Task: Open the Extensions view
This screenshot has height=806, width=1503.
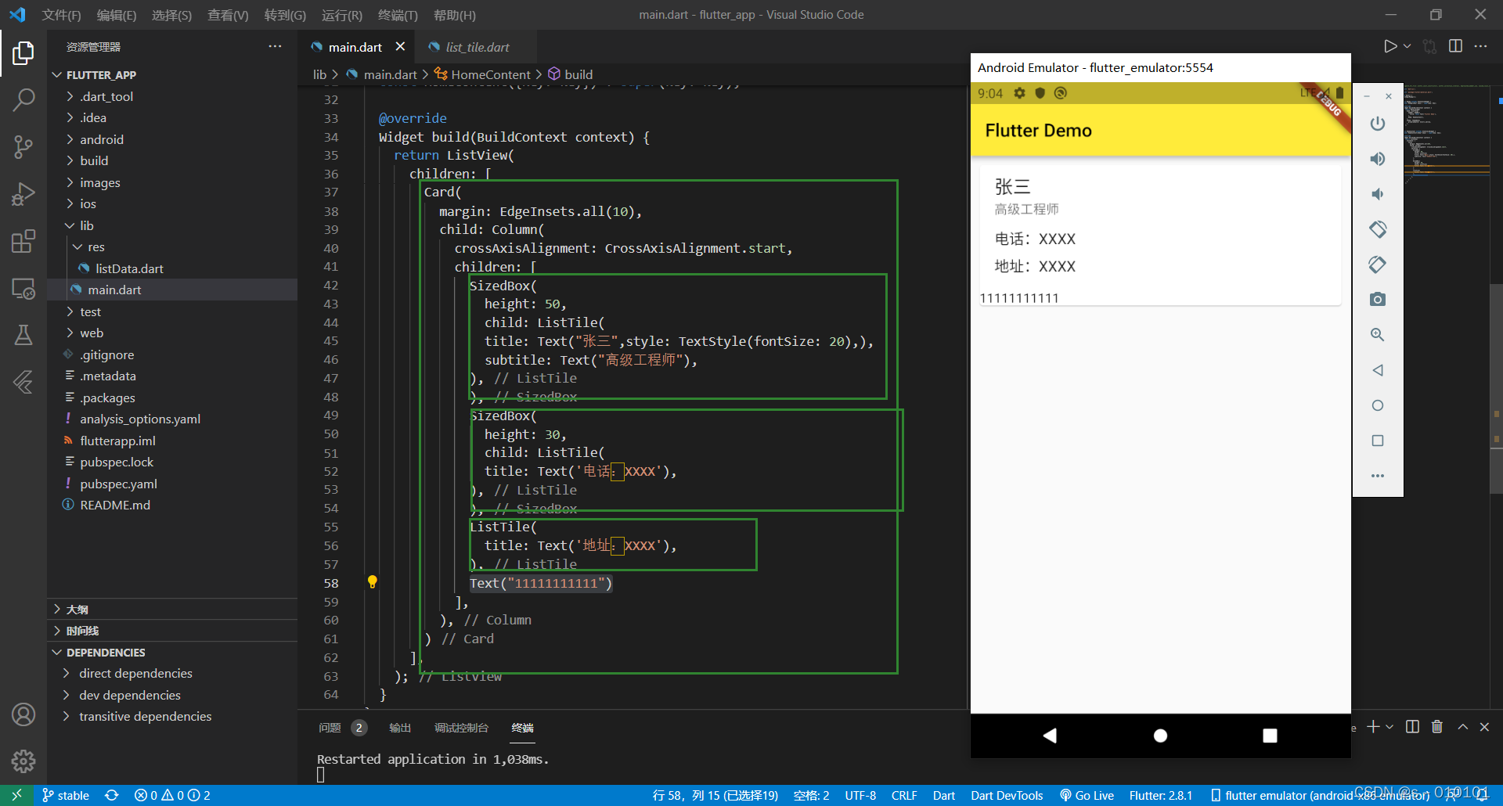Action: point(23,241)
